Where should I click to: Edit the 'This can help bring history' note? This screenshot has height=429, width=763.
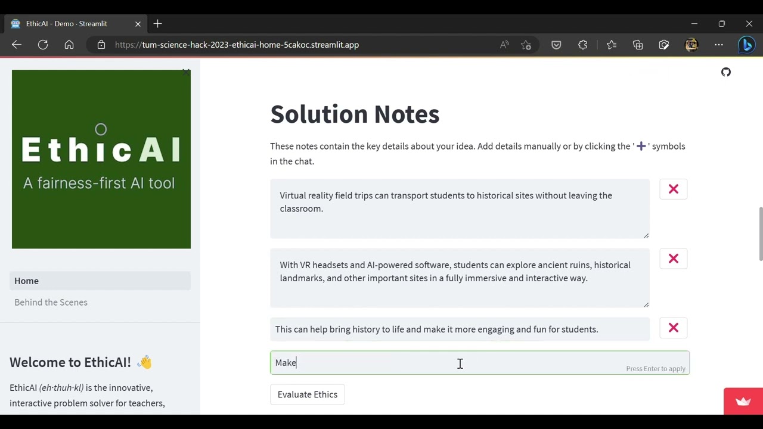pos(460,329)
